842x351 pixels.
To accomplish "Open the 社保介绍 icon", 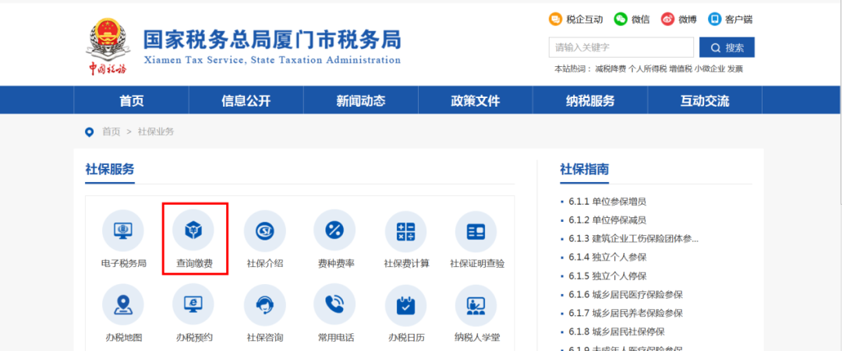I will pyautogui.click(x=265, y=230).
